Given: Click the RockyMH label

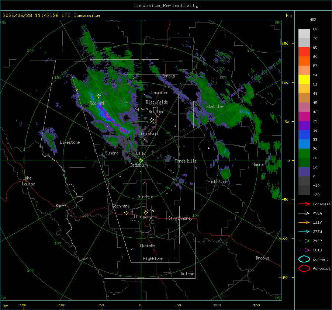Looking at the screenshot, I should (97, 103).
